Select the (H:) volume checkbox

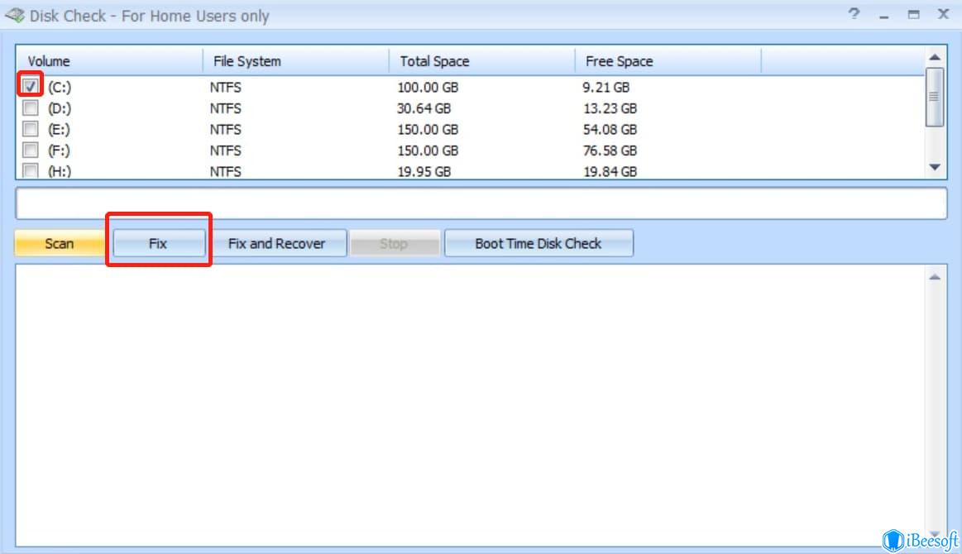tap(30, 170)
